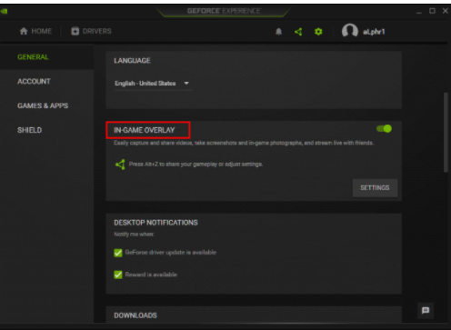The width and height of the screenshot is (451, 330).
Task: Maximize the GeForce Experience window
Action: click(x=432, y=11)
